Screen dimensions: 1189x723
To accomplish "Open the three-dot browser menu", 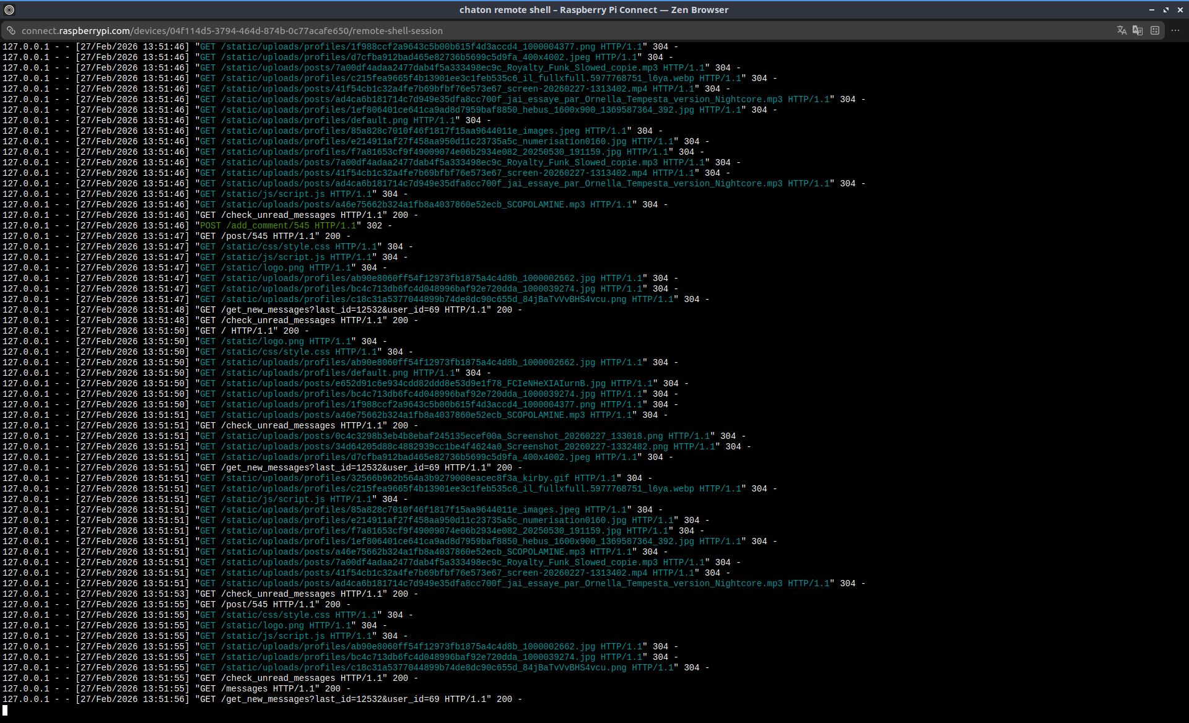I will click(x=1175, y=30).
